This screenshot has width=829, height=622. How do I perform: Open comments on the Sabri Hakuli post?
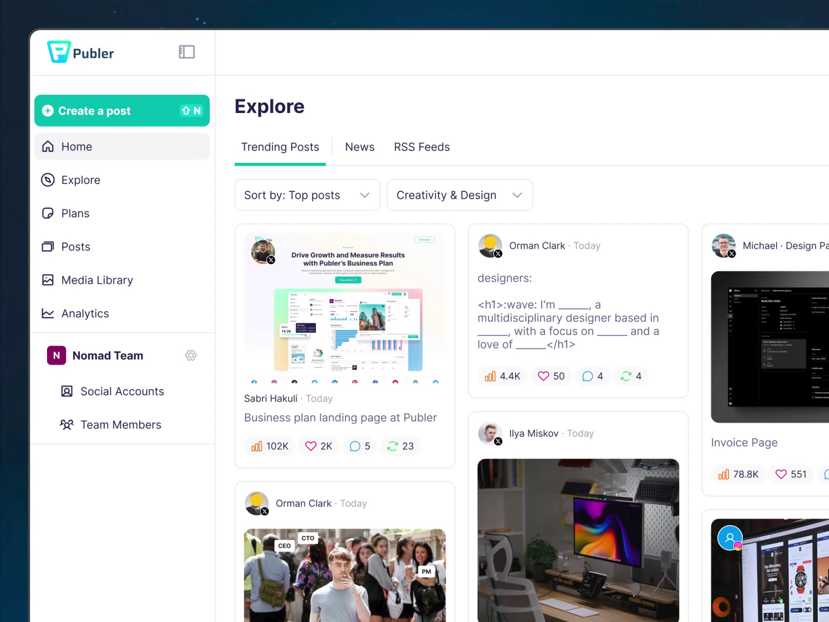pos(355,446)
